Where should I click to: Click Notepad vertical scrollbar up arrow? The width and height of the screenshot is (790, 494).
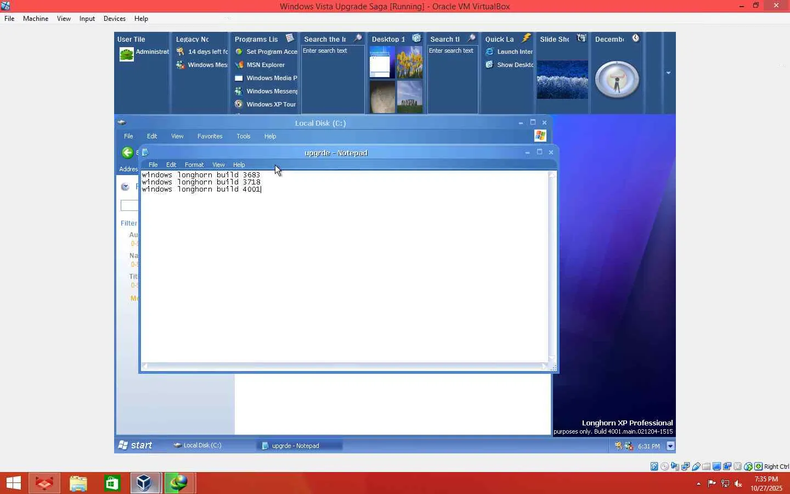coord(552,175)
